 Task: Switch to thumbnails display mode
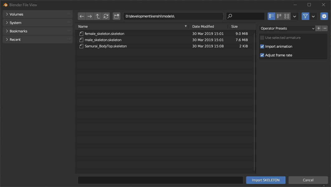point(287,16)
